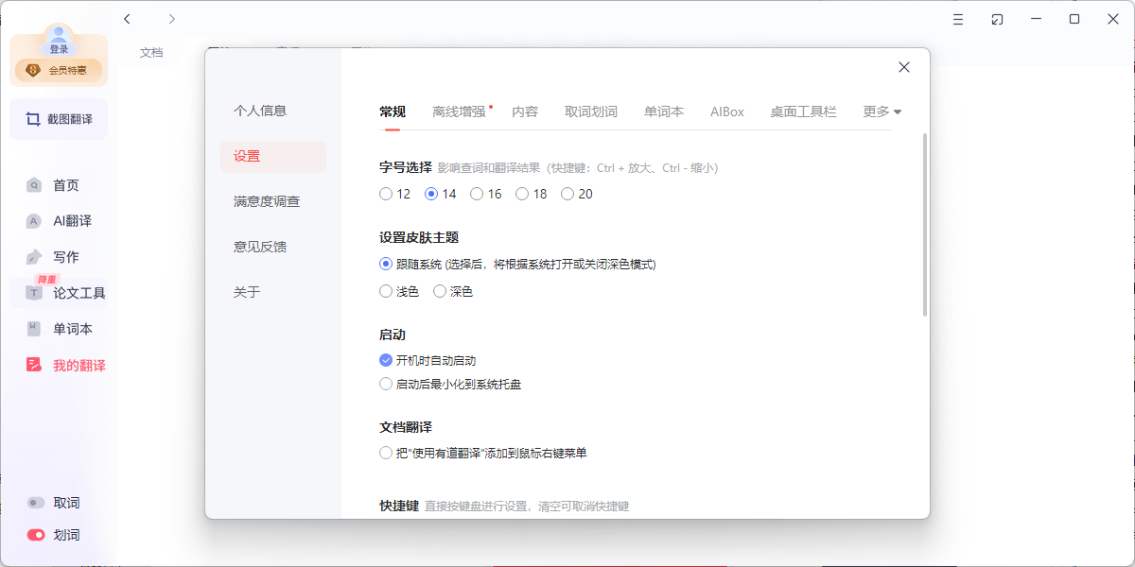Click the 会员特惠 membership offer button
The width and height of the screenshot is (1135, 567).
tap(59, 69)
